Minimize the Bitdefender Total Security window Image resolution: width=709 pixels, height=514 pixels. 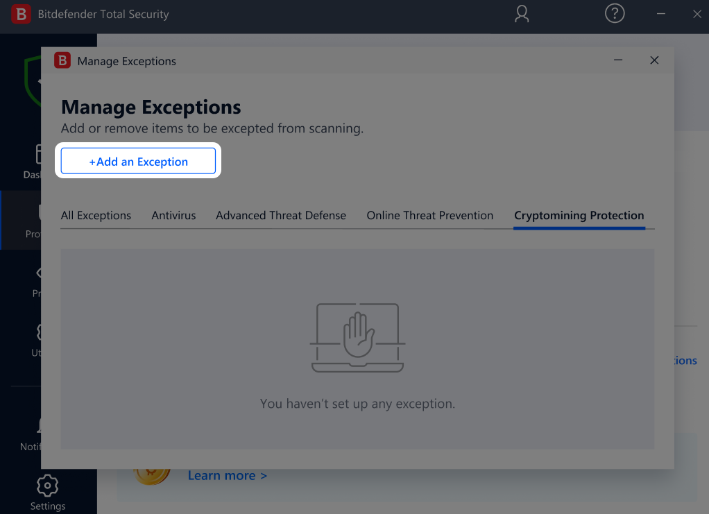click(661, 14)
